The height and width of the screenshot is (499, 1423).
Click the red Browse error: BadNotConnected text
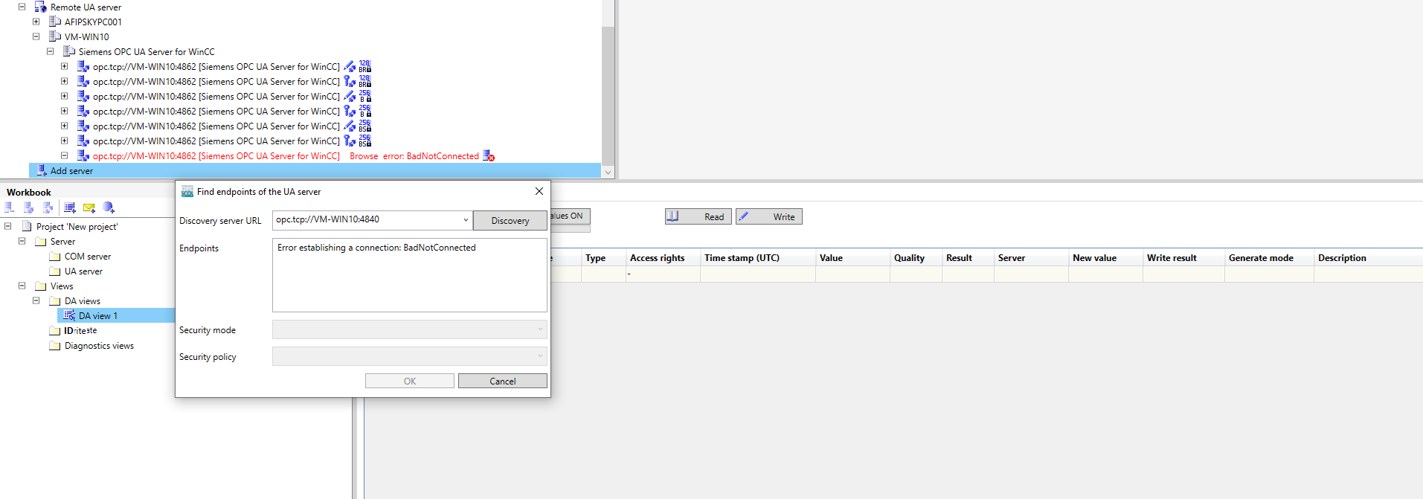click(x=414, y=155)
